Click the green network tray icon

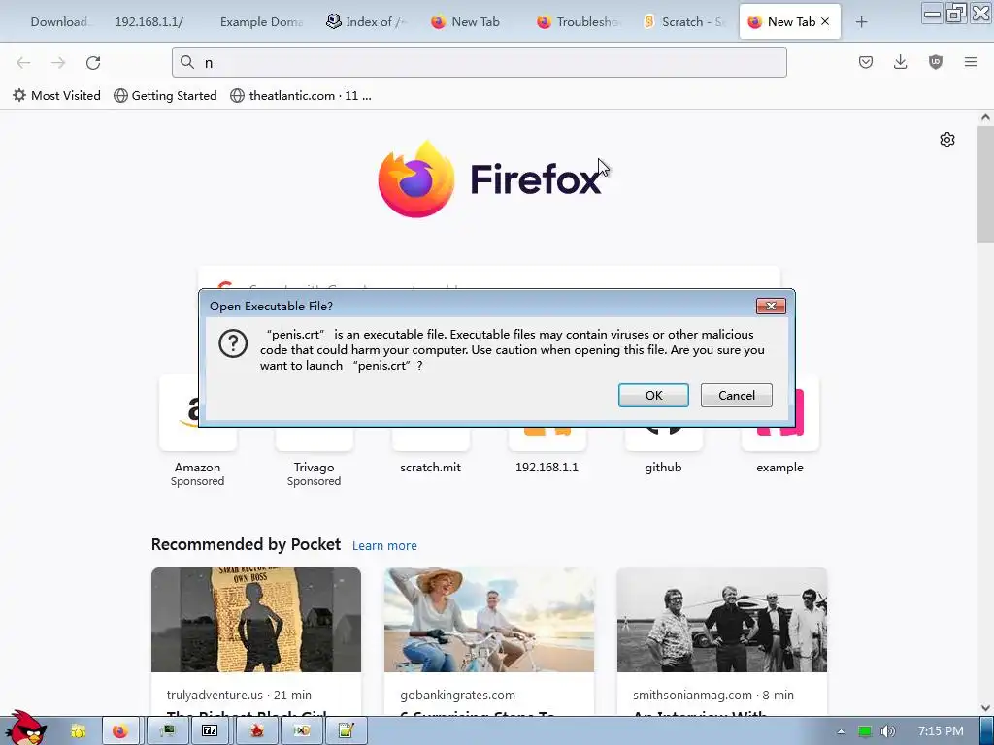(865, 731)
